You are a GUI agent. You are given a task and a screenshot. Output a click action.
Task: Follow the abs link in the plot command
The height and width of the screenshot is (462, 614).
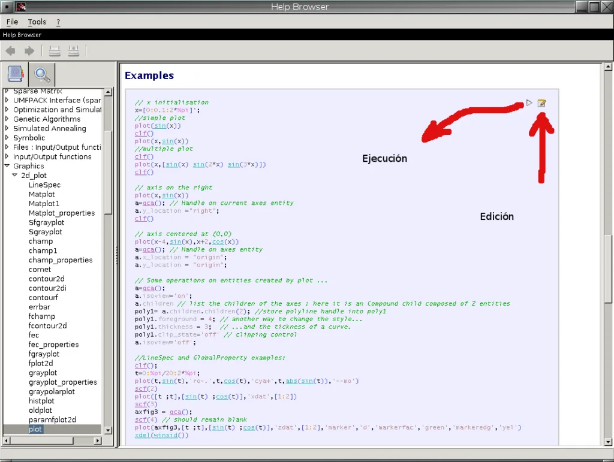pyautogui.click(x=291, y=381)
